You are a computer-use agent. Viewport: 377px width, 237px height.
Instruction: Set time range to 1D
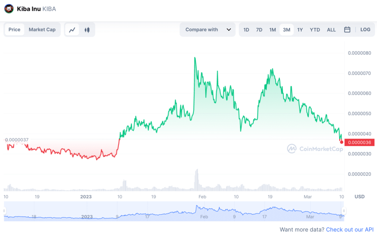(246, 30)
